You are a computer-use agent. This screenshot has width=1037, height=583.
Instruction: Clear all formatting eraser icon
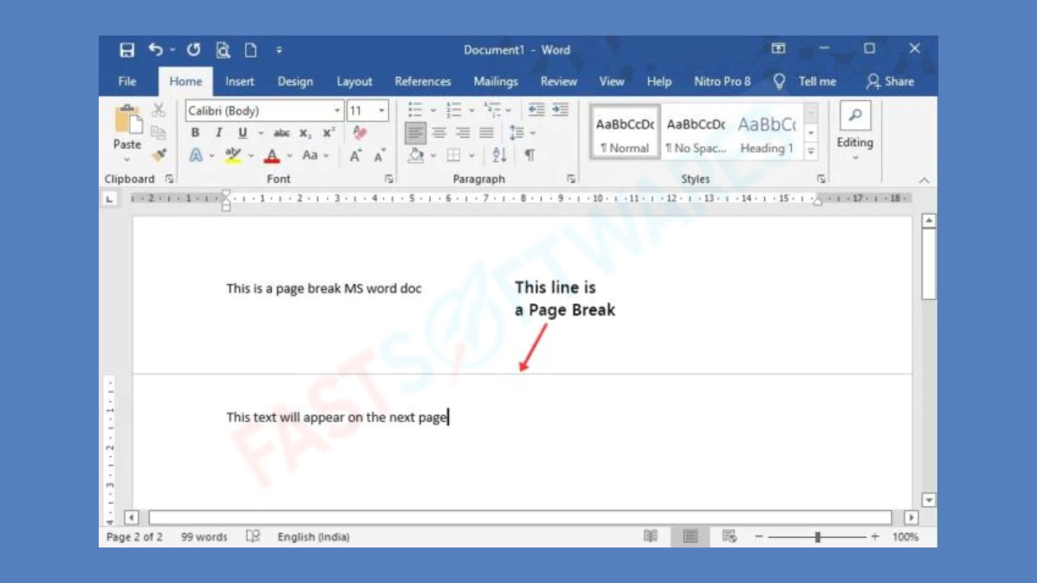(360, 133)
